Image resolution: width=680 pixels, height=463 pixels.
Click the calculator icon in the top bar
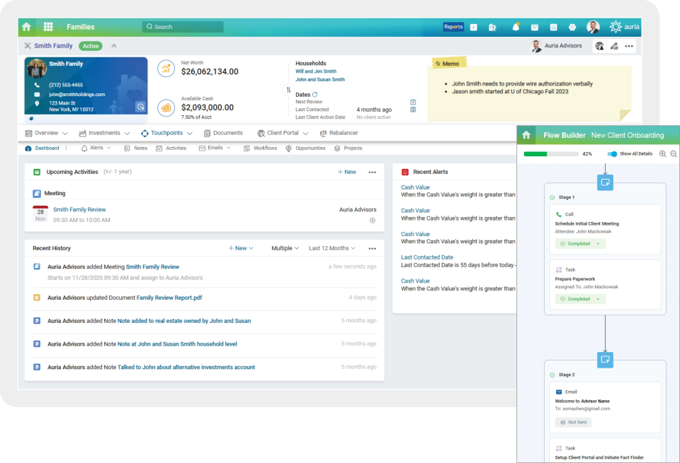(554, 27)
